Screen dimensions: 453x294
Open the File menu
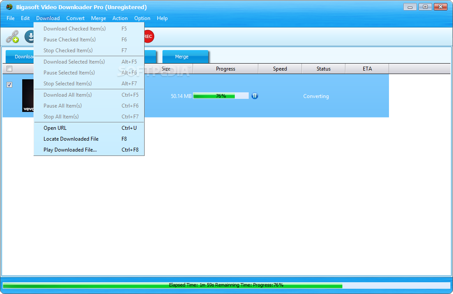10,18
